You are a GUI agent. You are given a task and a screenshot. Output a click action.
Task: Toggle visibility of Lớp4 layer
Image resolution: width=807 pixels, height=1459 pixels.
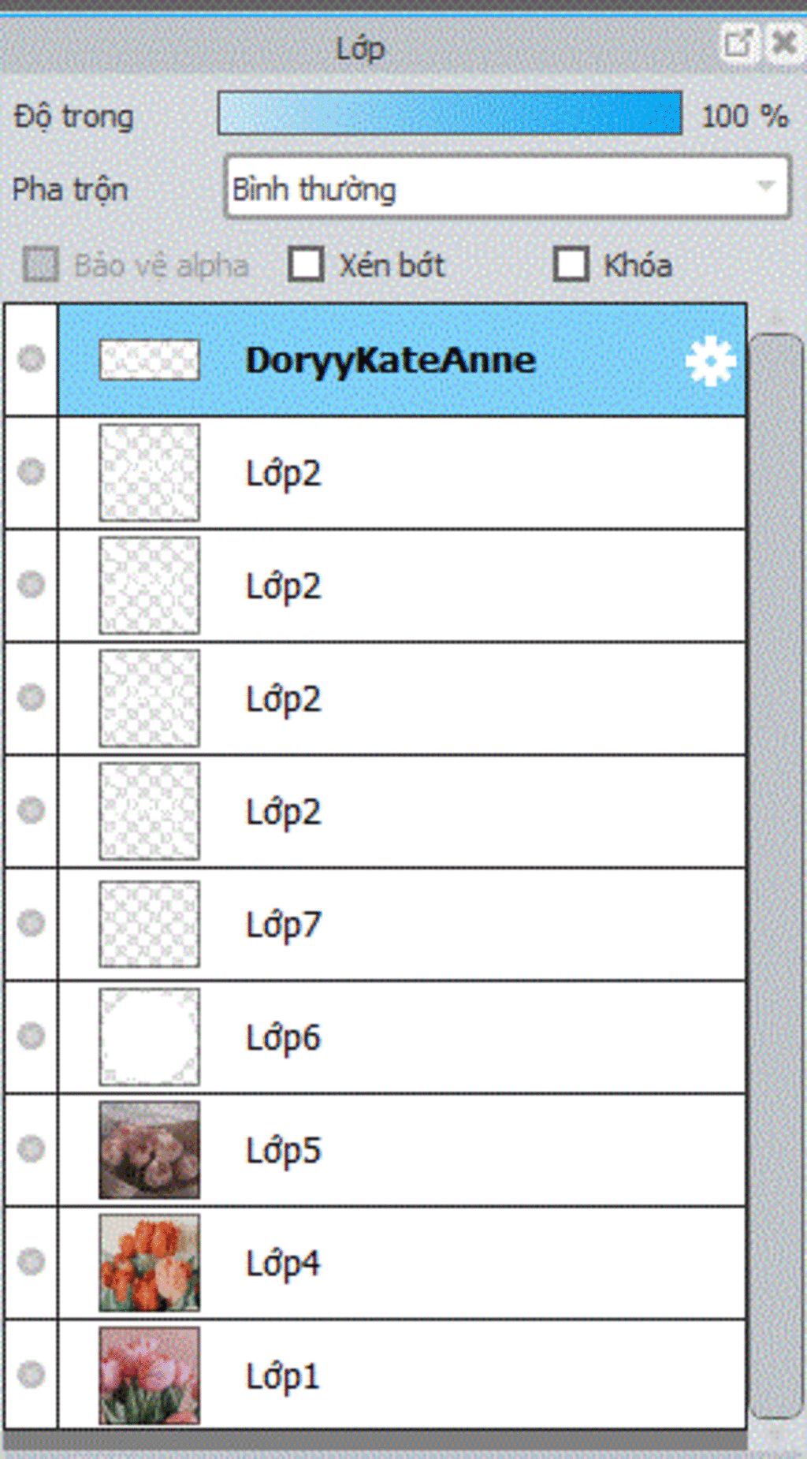click(32, 1261)
